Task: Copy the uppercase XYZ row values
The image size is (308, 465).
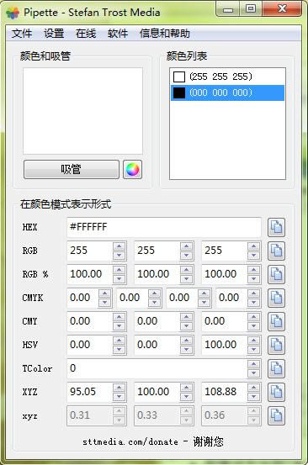Action: [x=276, y=392]
